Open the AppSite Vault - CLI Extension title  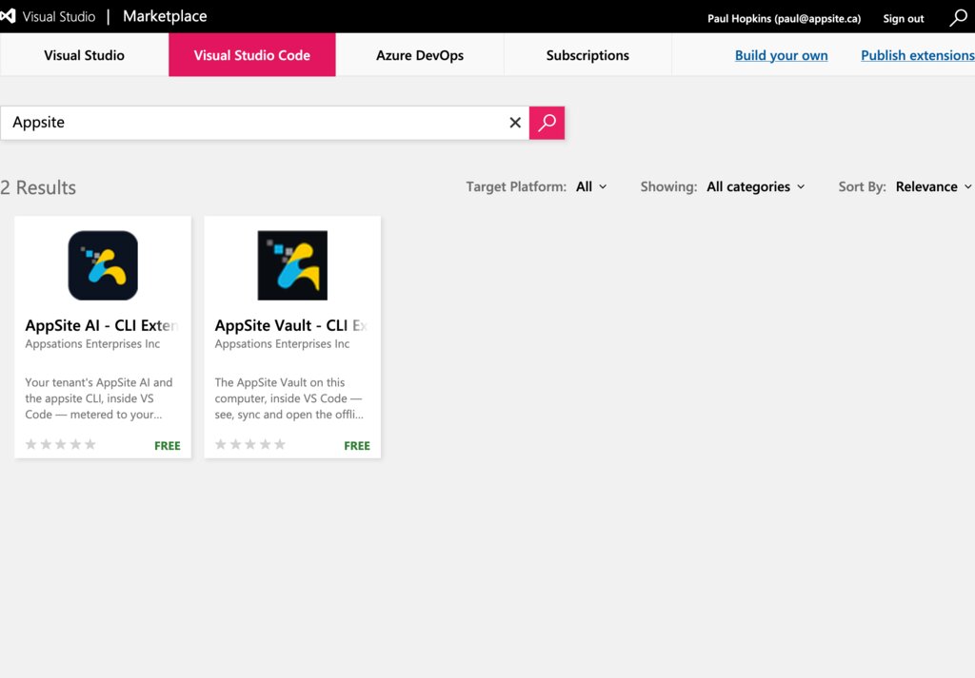pos(291,325)
